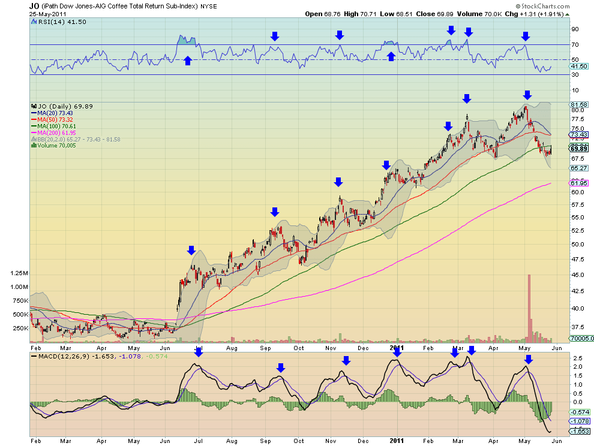Click the Volume 70.0K header value
594x446 pixels.
click(479, 14)
